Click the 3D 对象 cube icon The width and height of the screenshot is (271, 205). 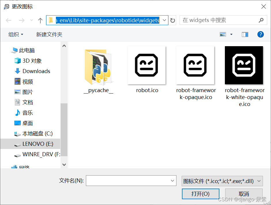tap(18, 61)
